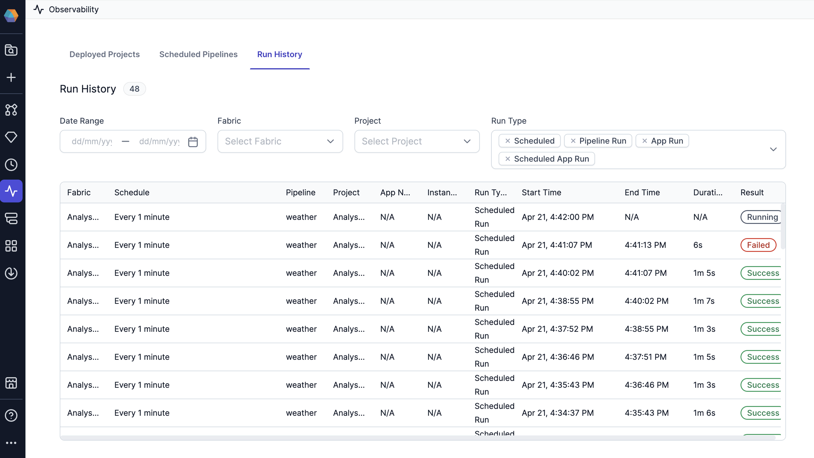Click Apr 21, 4:34:37 PM start time
The image size is (814, 458).
(x=558, y=413)
